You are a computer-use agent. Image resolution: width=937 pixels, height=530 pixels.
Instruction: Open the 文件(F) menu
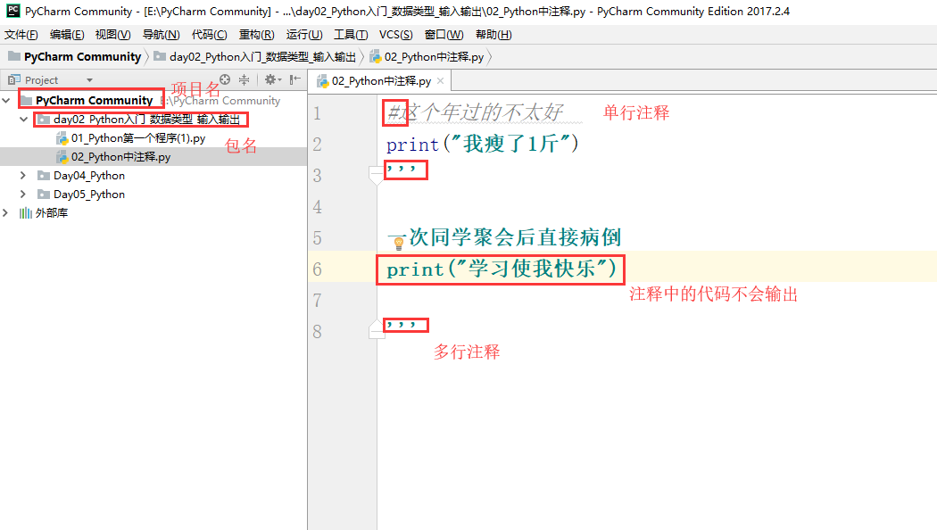(22, 34)
